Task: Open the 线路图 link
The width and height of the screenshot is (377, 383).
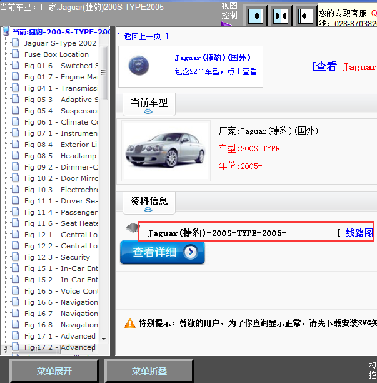Action: tap(359, 233)
